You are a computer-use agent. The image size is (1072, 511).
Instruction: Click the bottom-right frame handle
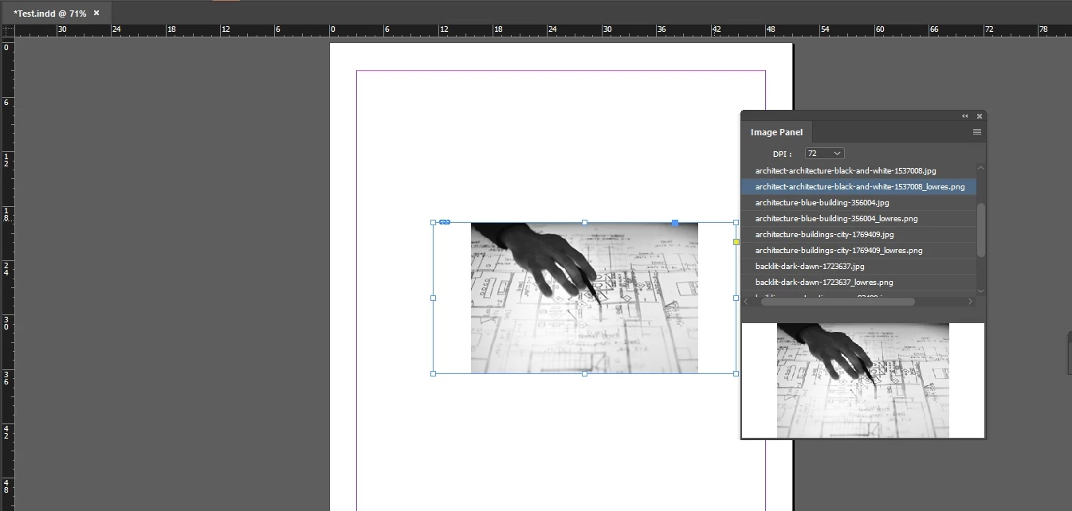[736, 373]
